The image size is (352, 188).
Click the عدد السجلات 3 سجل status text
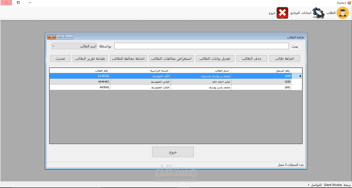[291, 165]
